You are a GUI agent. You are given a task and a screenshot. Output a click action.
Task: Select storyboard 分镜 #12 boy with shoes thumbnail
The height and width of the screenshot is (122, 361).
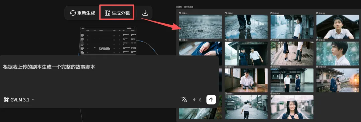pyautogui.click(x=246, y=80)
